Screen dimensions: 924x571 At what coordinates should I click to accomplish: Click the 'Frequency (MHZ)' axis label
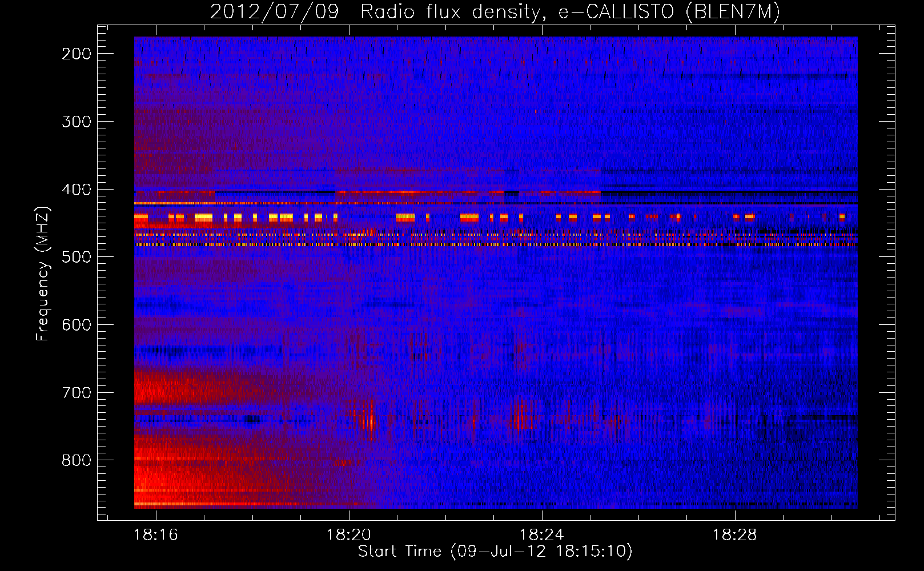(43, 274)
